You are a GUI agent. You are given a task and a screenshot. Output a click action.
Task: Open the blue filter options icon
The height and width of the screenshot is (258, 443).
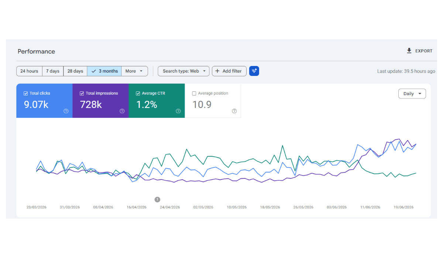click(254, 71)
